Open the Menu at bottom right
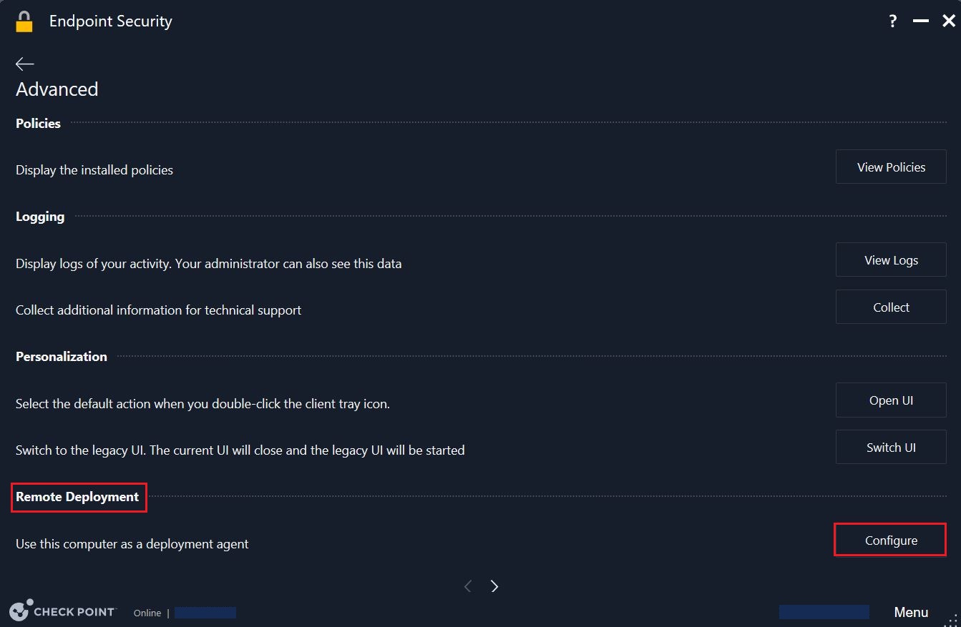 [911, 612]
